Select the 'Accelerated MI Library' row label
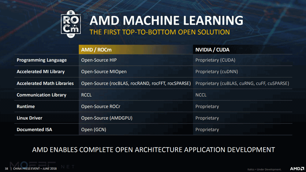 coord(41,71)
